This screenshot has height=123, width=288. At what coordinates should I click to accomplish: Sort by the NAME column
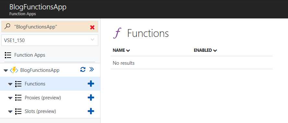(121, 50)
